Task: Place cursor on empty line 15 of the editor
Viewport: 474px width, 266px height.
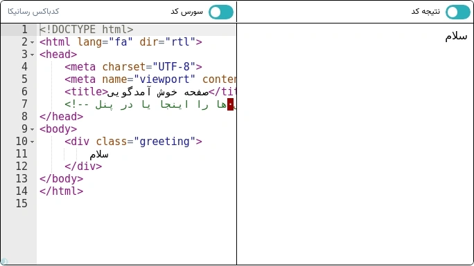Action: pos(136,204)
